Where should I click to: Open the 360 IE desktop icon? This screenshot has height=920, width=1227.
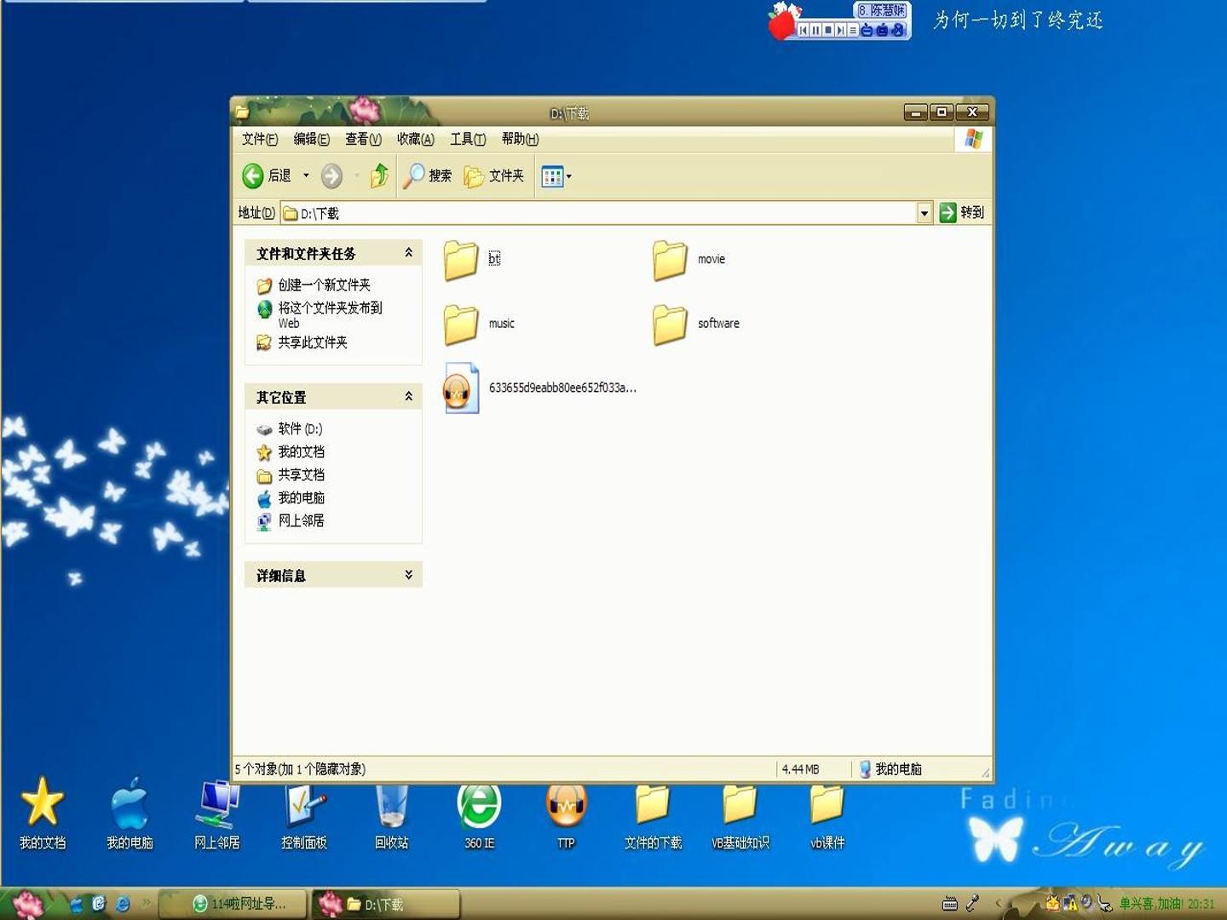[479, 815]
